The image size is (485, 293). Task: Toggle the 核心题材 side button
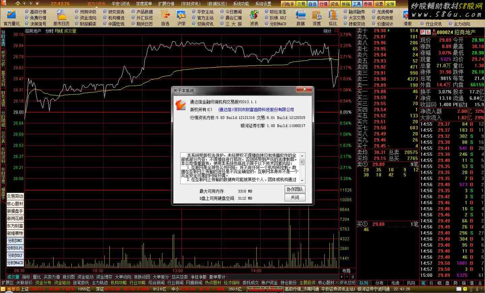15,204
